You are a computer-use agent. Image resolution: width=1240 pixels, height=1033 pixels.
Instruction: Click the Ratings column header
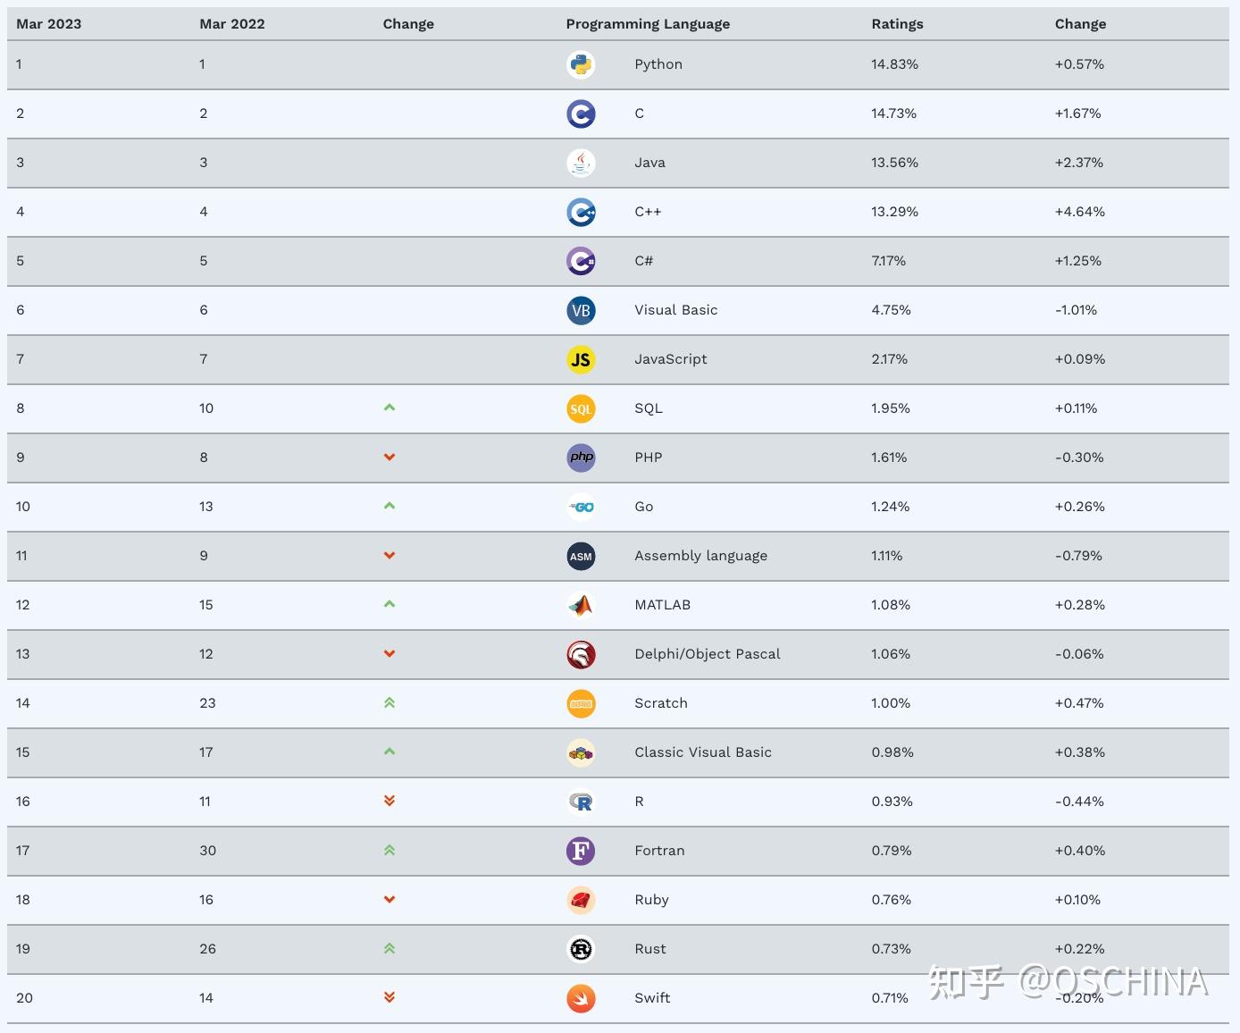click(x=897, y=24)
